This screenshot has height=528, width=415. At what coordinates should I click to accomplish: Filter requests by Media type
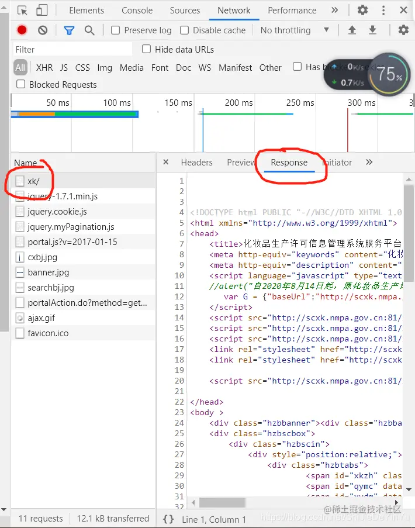132,68
